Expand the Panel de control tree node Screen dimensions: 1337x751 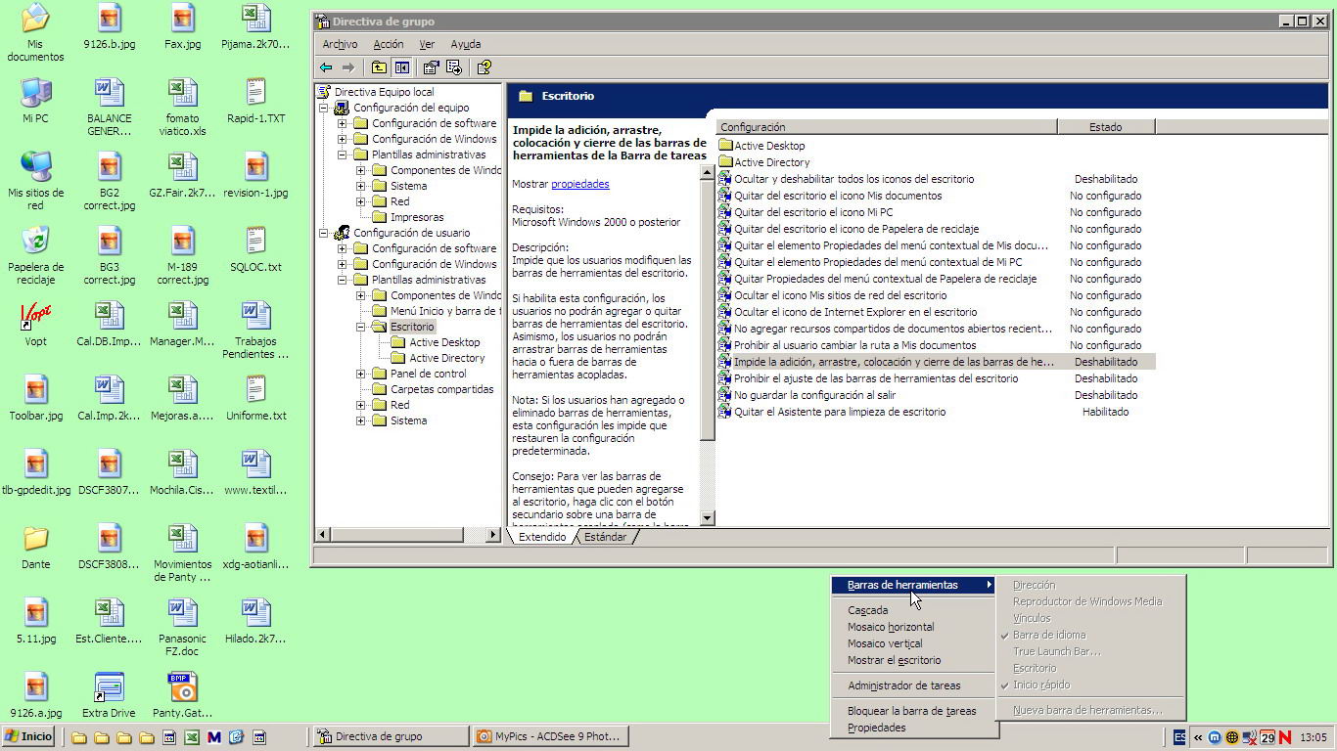tap(360, 374)
